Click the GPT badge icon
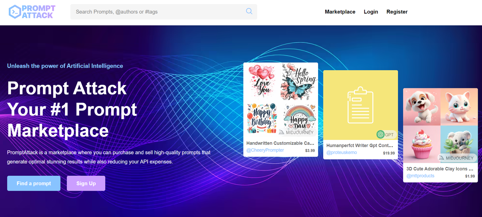This screenshot has width=482, height=217. click(x=380, y=134)
